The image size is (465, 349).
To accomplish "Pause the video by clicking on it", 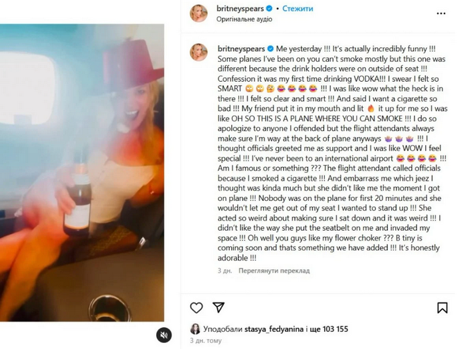I will pyautogui.click(x=82, y=173).
